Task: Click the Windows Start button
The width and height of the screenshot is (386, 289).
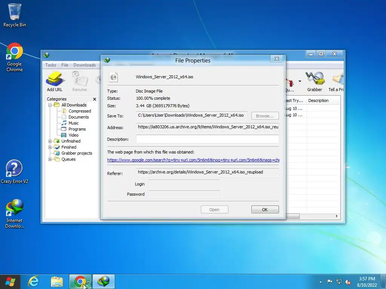Action: coord(10,281)
